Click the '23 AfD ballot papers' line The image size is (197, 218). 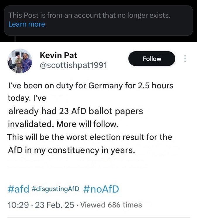(x=76, y=111)
